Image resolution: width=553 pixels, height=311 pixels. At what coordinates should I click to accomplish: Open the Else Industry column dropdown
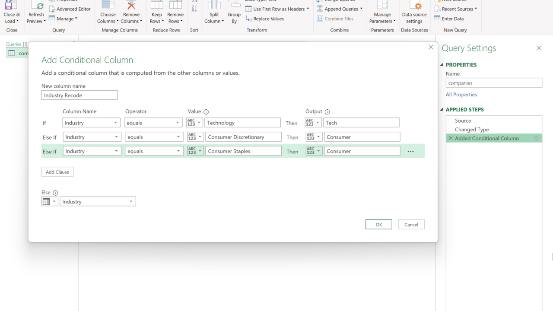click(x=98, y=202)
